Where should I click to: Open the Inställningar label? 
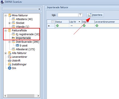click(x=19, y=65)
